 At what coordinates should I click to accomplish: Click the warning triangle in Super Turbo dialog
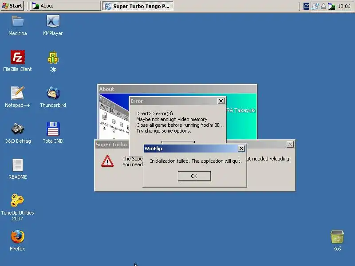click(x=107, y=161)
